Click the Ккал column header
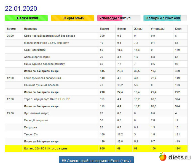The width and height of the screenshot is (193, 163). (178, 29)
